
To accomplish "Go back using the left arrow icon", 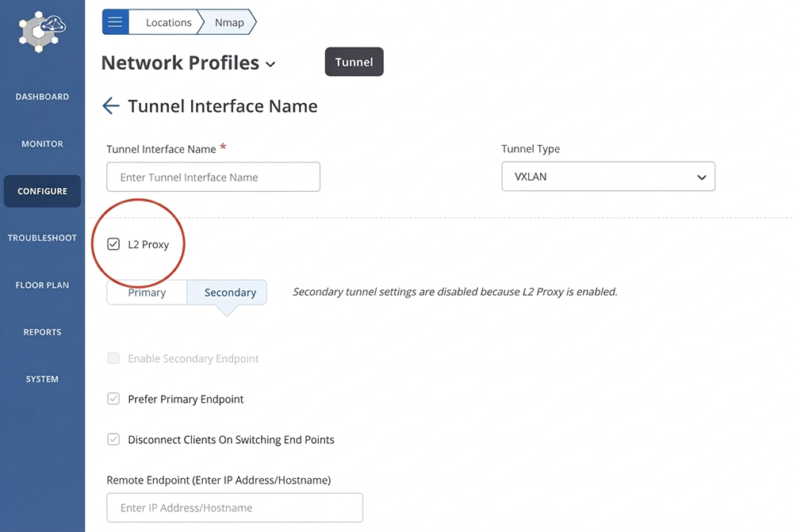I will coord(111,105).
